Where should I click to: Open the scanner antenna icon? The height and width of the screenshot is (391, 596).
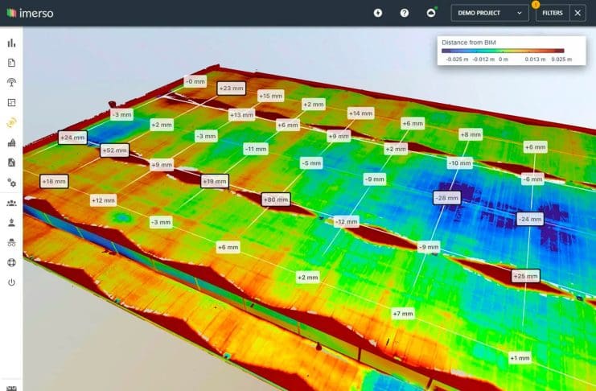tap(11, 82)
